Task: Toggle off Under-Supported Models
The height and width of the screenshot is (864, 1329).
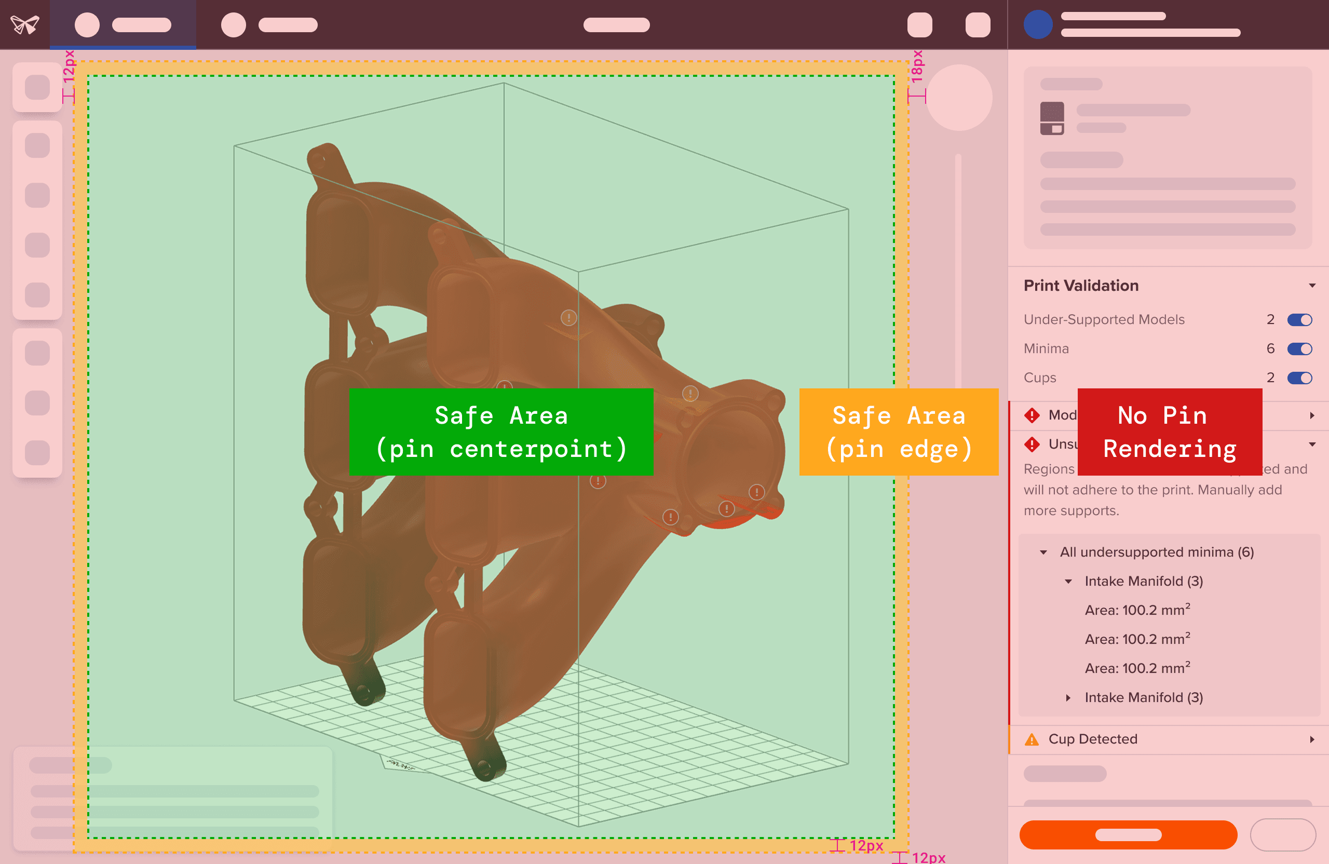Action: [x=1299, y=319]
